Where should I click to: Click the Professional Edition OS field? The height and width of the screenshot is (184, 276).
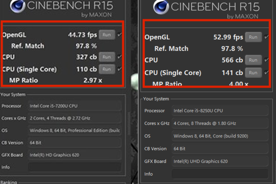(x=74, y=131)
